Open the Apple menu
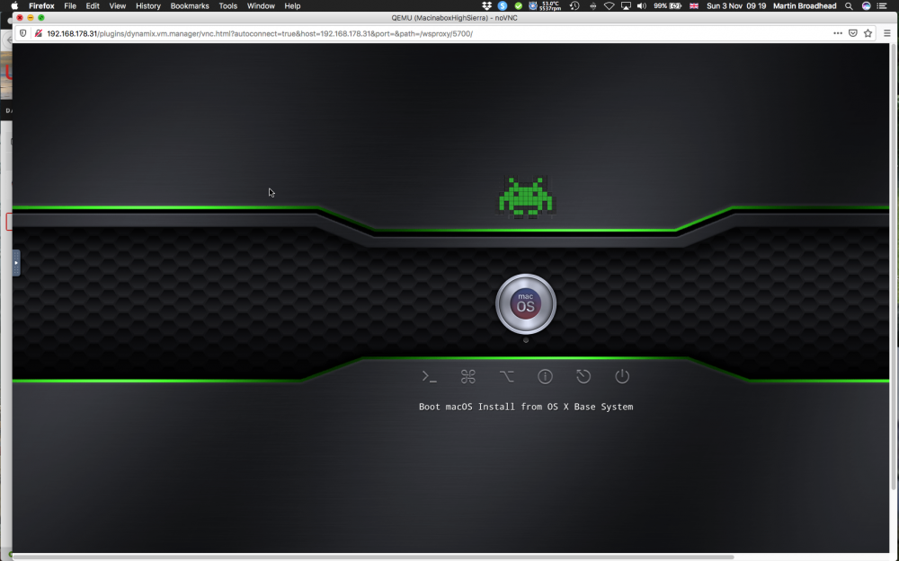 coord(14,5)
